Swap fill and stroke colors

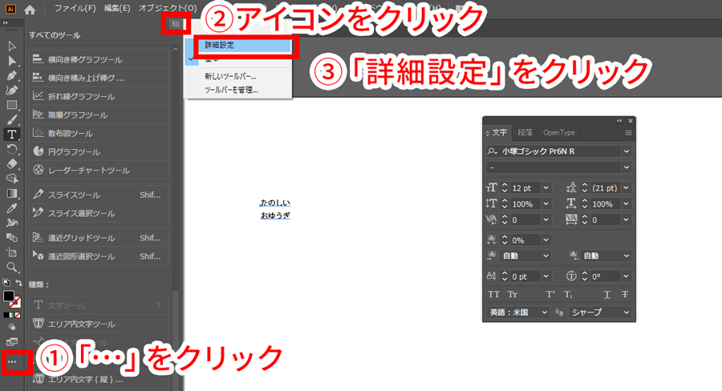pos(18,283)
